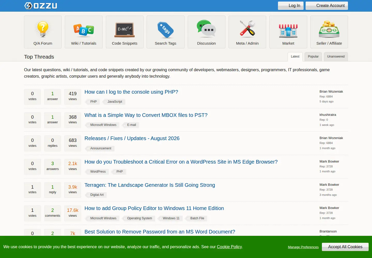The height and width of the screenshot is (258, 372).
Task: Open the Group Policy Editor Windows 11 thread
Action: (x=154, y=208)
